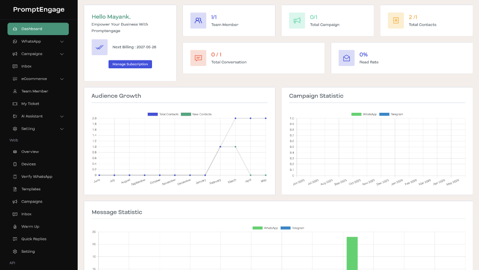Open Warm Up page

38,226
